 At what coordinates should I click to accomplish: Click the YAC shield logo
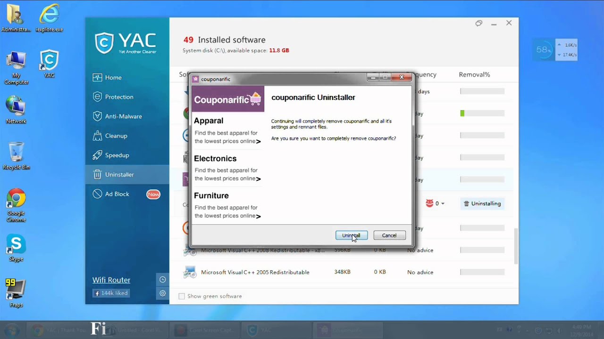pyautogui.click(x=104, y=43)
